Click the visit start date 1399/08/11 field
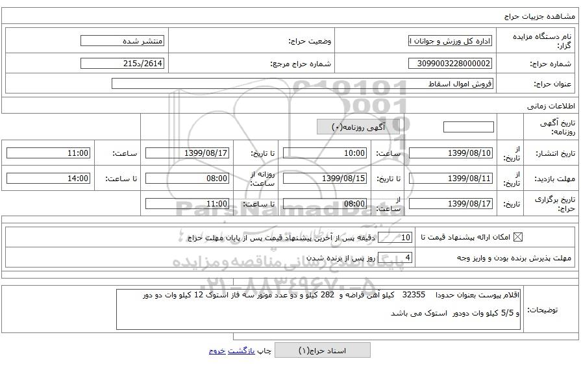Viewport: 581px width, 374px height. coord(451,179)
